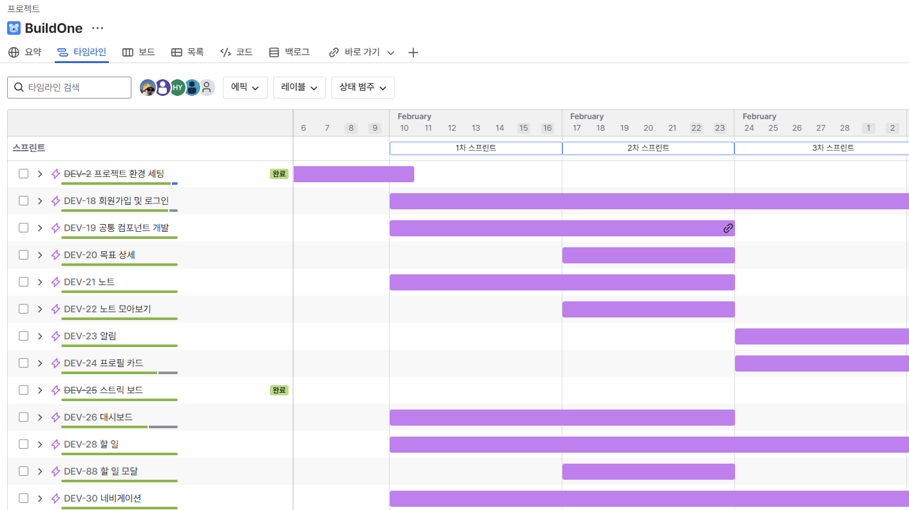Expand the DEV-18 회원가입 및 로그인 epic

point(39,201)
